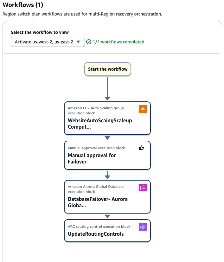The image size is (224, 262).
Task: Click the Manual approval execution block label
Action: click(x=96, y=148)
